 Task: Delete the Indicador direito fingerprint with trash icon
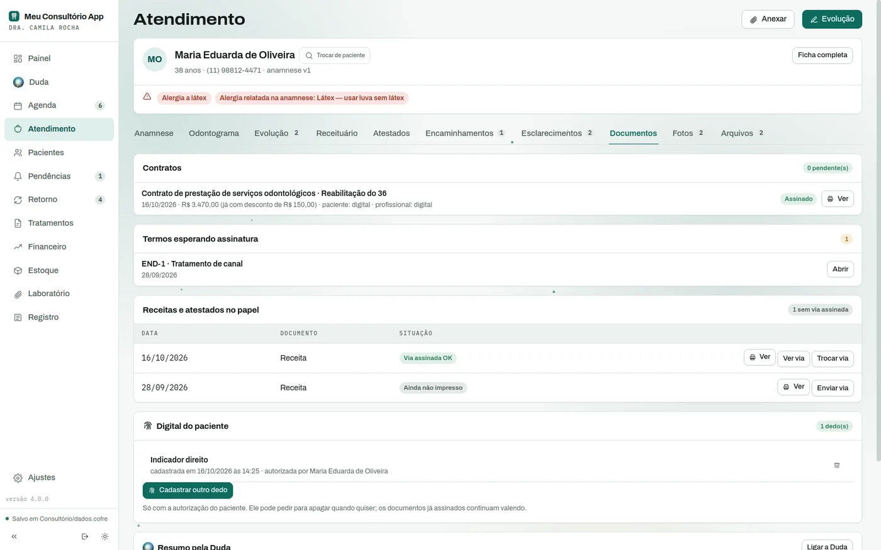(837, 465)
